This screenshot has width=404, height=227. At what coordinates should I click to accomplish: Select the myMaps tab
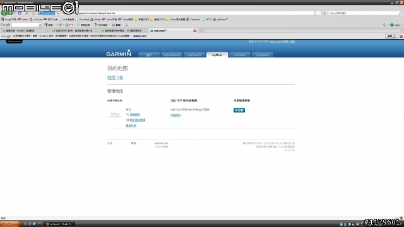pos(217,55)
